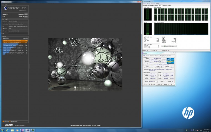The height and width of the screenshot is (132, 211).
Task: Switch to CPU-Z via its taskbar icon
Action: click(22, 130)
